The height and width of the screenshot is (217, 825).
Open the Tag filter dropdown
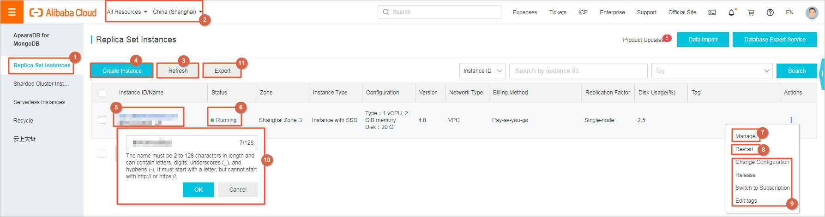pos(711,71)
